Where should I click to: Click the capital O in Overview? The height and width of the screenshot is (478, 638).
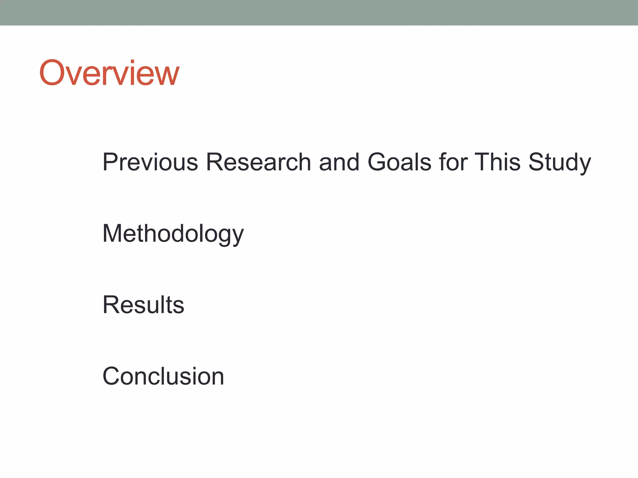52,73
